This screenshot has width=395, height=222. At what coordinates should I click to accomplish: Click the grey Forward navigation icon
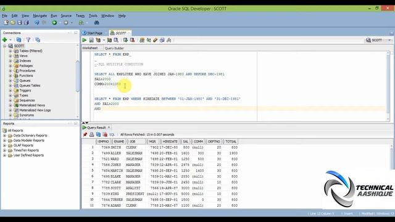66,23
